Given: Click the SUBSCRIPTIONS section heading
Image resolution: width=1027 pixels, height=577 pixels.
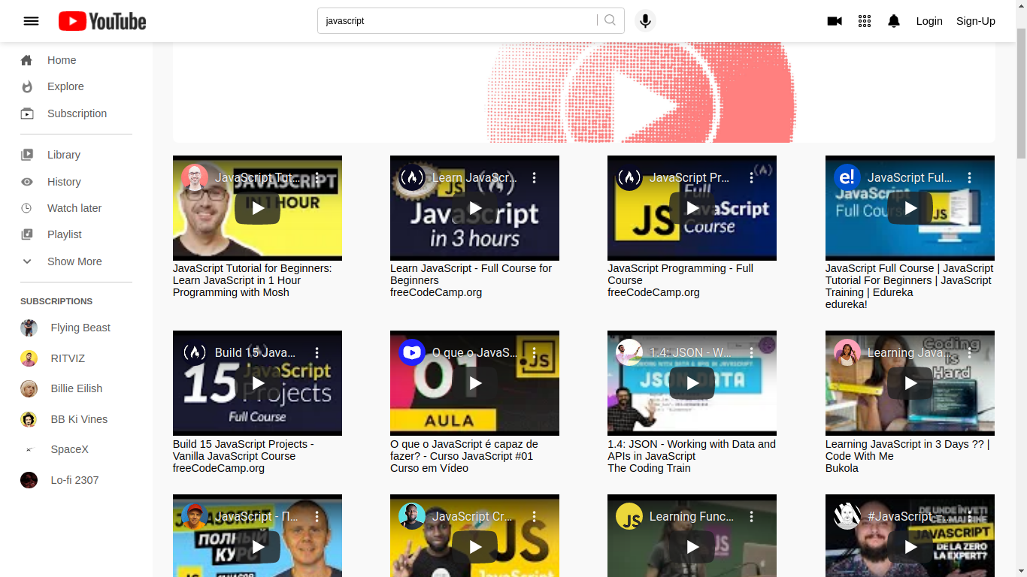Looking at the screenshot, I should tap(56, 301).
